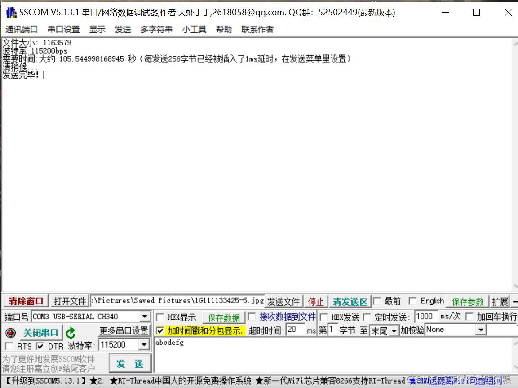Toggle the RTS checkbox
The height and width of the screenshot is (388, 518).
coord(9,346)
